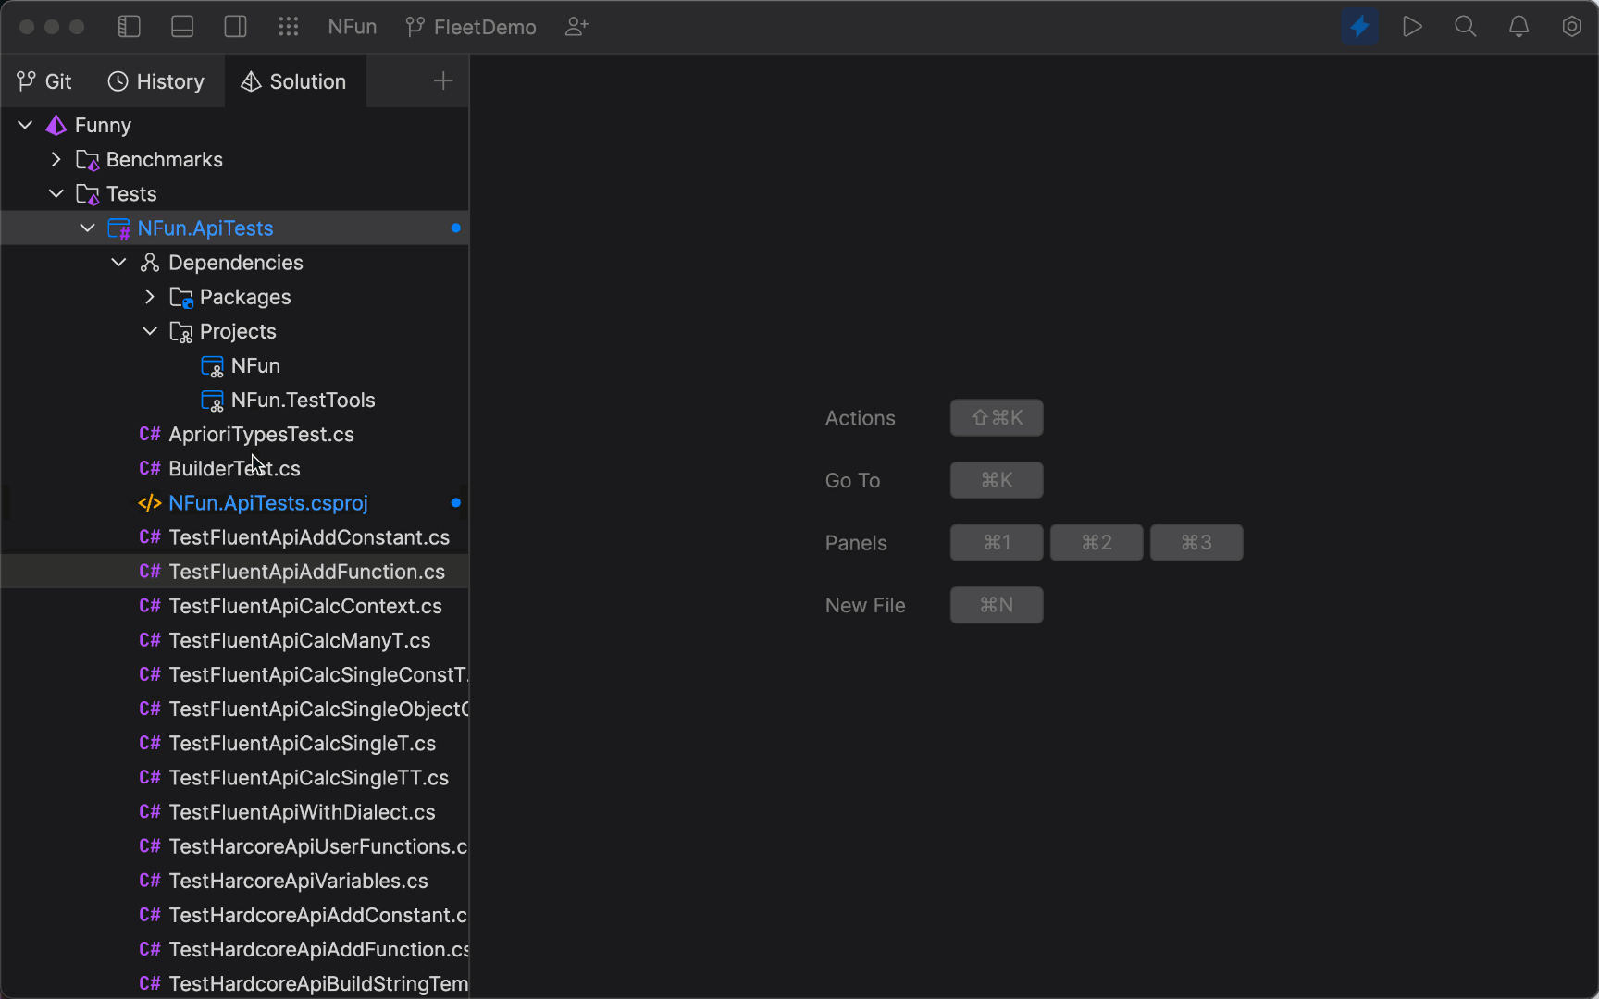Toggle the bottom panel visibility
The height and width of the screenshot is (999, 1599).
click(x=181, y=26)
